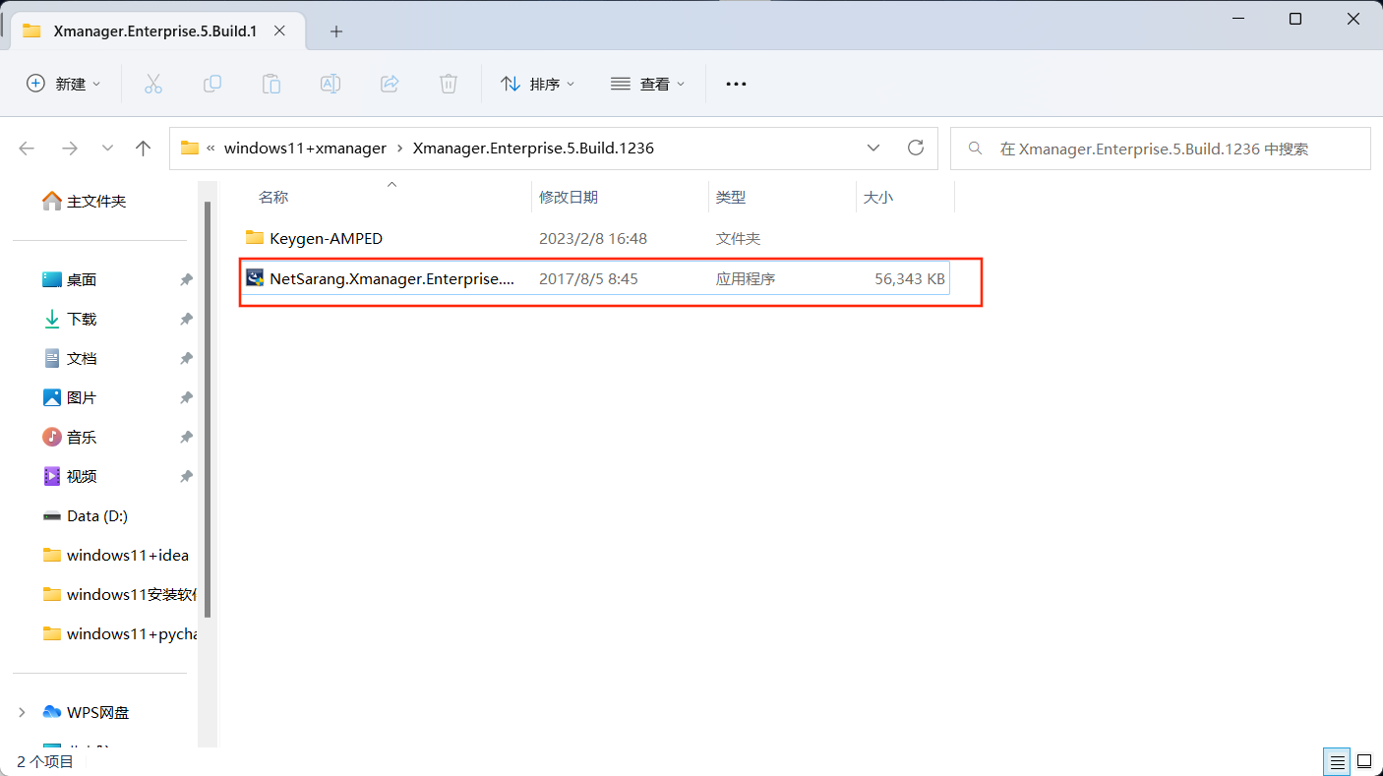The image size is (1383, 776).
Task: Switch to large thumbnails view icon
Action: tap(1364, 761)
